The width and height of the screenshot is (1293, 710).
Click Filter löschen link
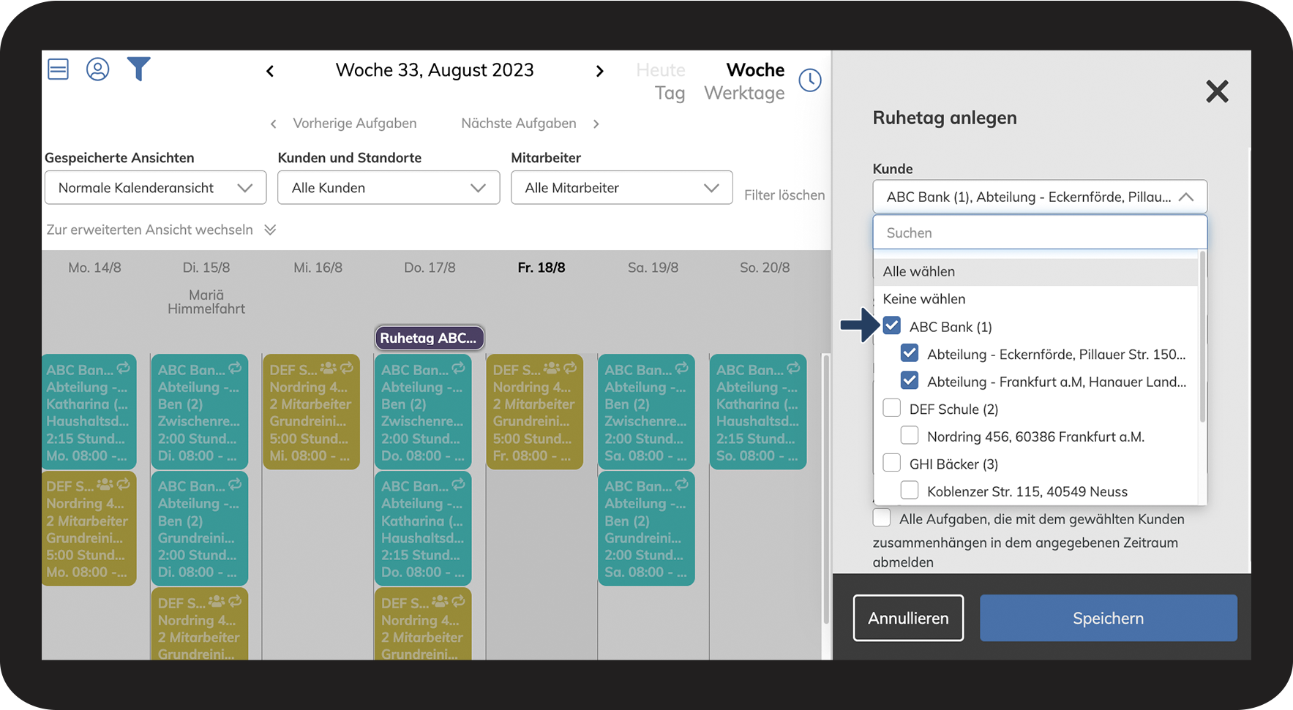(x=784, y=195)
